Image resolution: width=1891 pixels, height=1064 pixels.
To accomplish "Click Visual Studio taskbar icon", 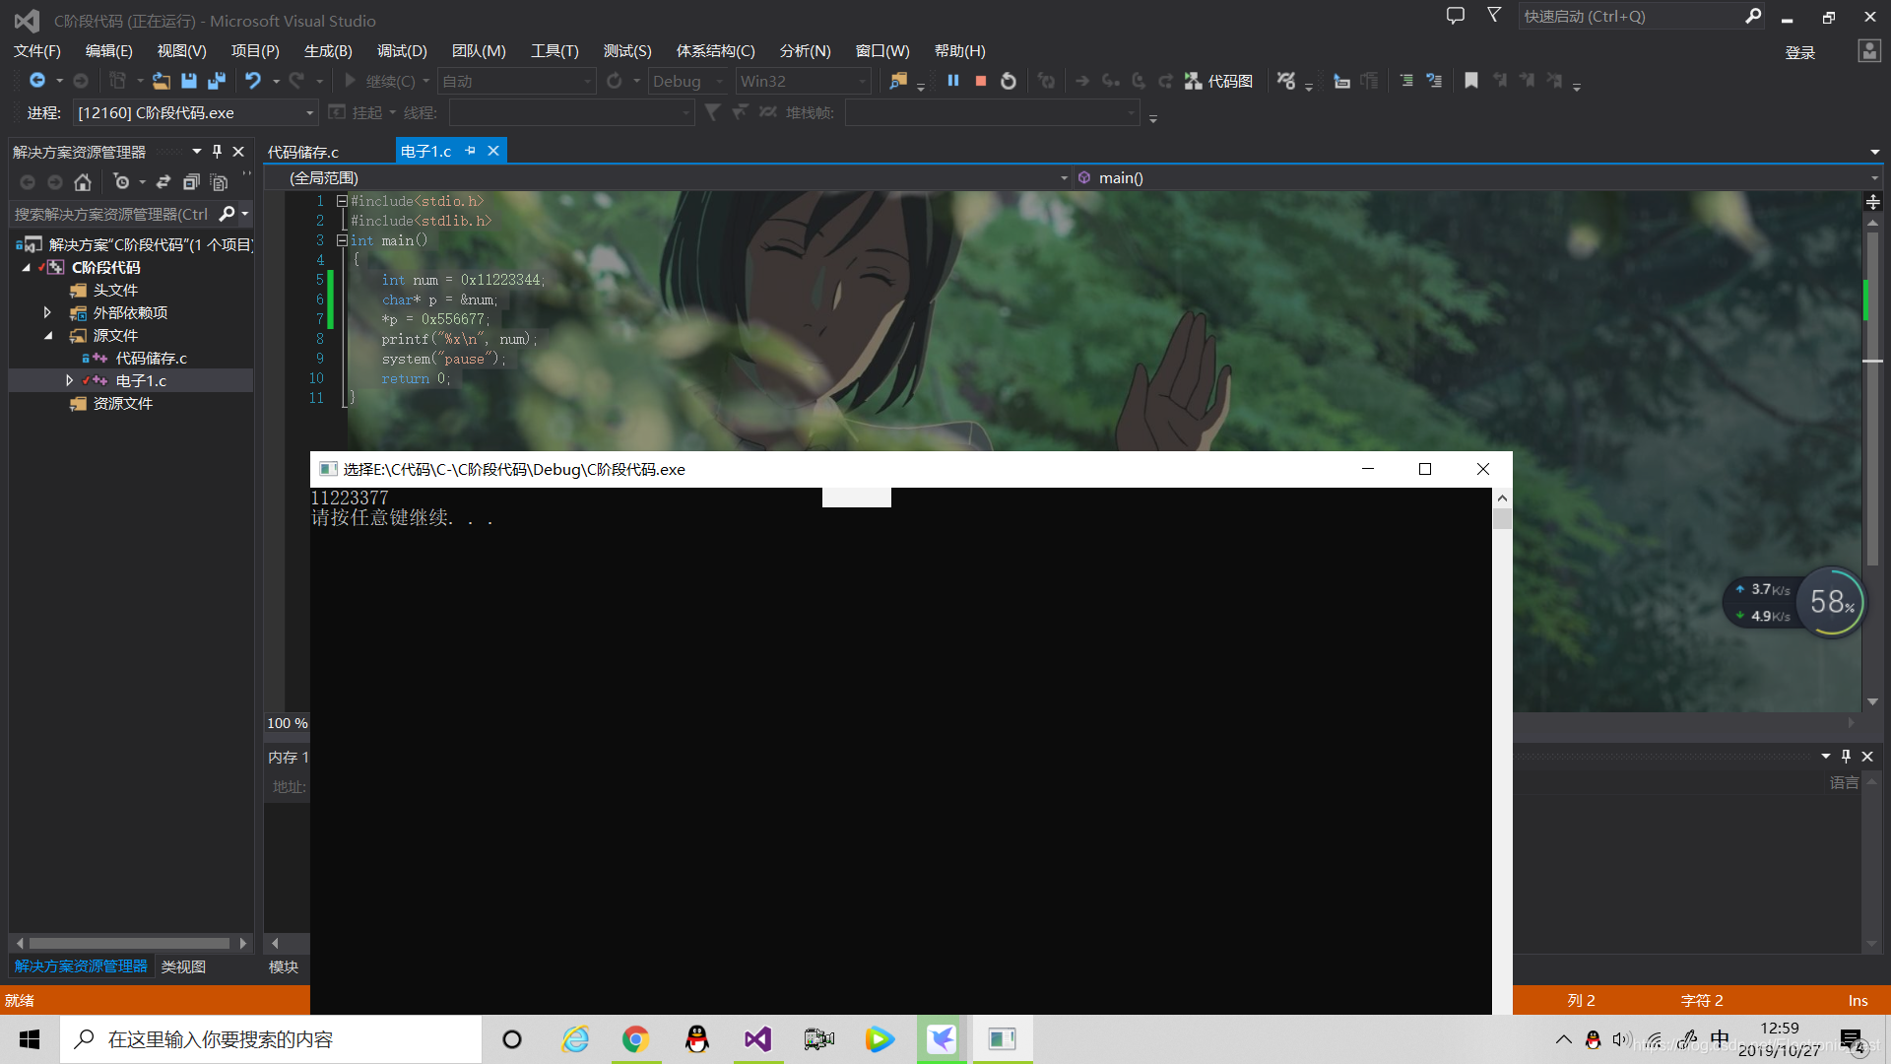I will click(x=757, y=1039).
